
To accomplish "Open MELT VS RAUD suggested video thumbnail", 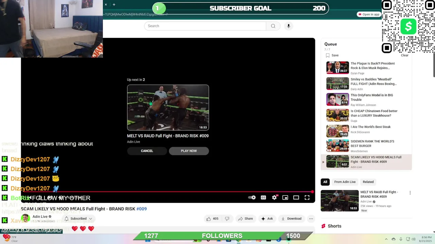I will 340,201.
